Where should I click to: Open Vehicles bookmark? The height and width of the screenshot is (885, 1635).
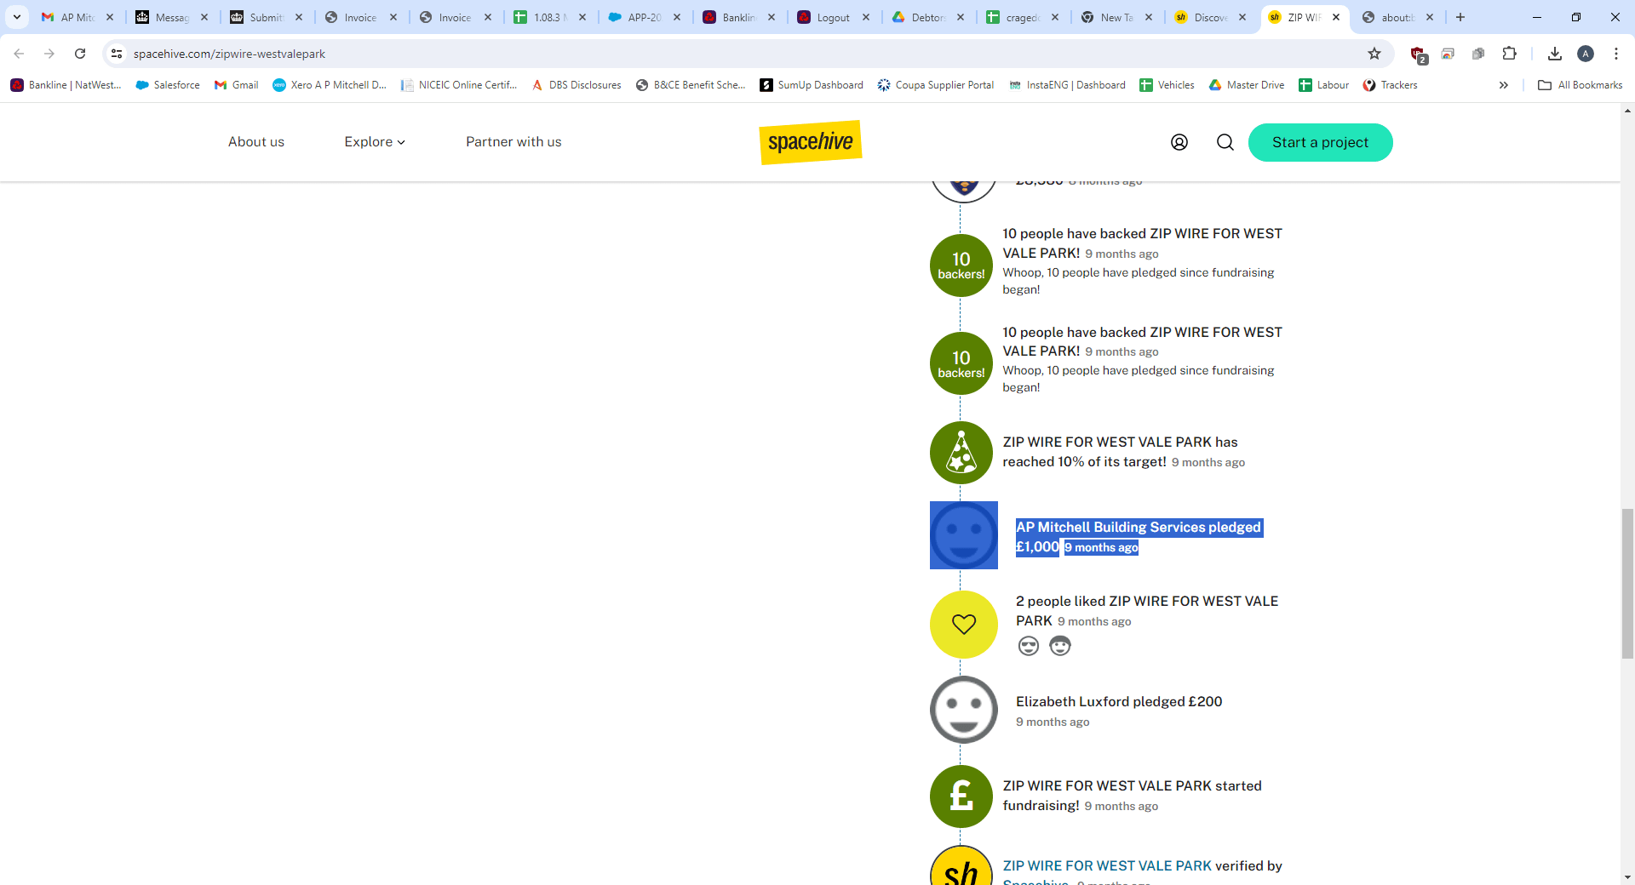pos(1167,85)
